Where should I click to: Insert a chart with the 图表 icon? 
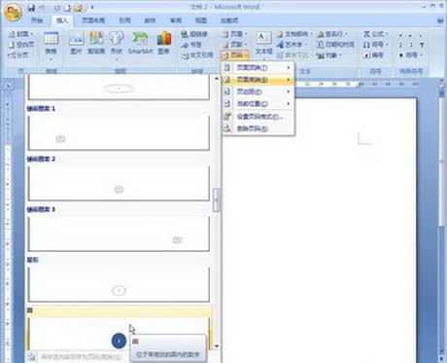pyautogui.click(x=164, y=43)
